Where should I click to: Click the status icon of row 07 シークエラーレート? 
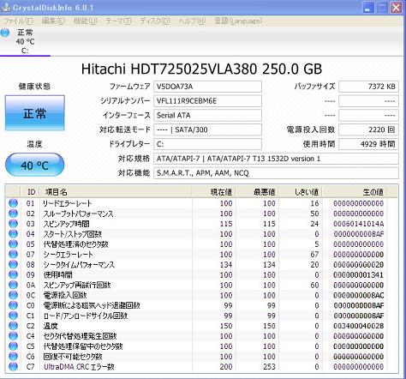(x=13, y=255)
